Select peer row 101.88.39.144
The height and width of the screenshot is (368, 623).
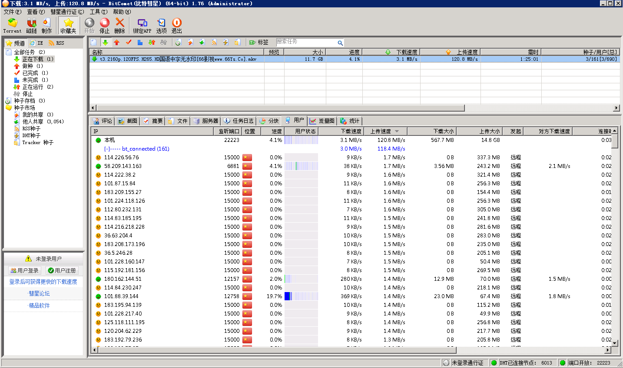pyautogui.click(x=351, y=296)
